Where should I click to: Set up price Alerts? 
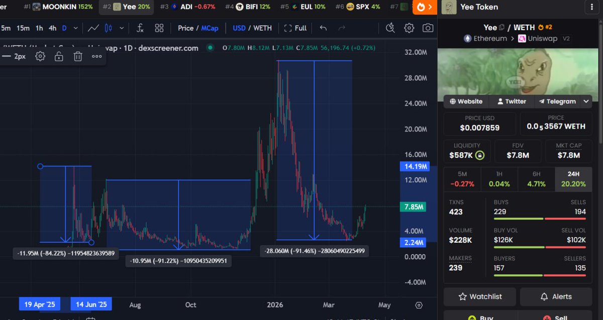(556, 296)
